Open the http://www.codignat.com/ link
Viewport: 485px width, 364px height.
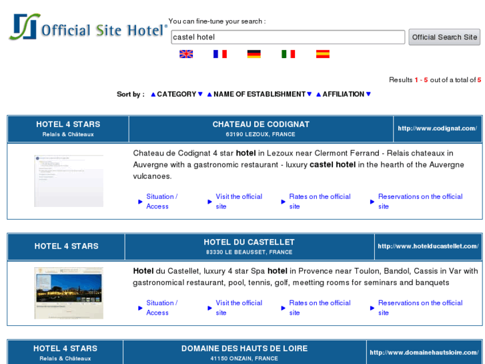click(x=438, y=128)
